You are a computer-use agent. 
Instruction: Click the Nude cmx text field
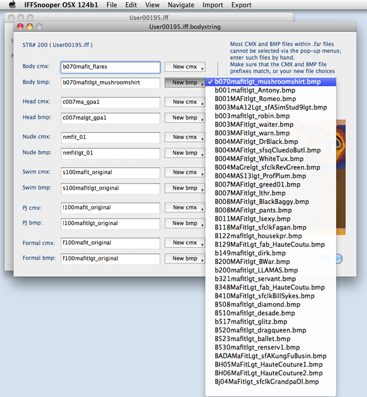click(x=111, y=138)
